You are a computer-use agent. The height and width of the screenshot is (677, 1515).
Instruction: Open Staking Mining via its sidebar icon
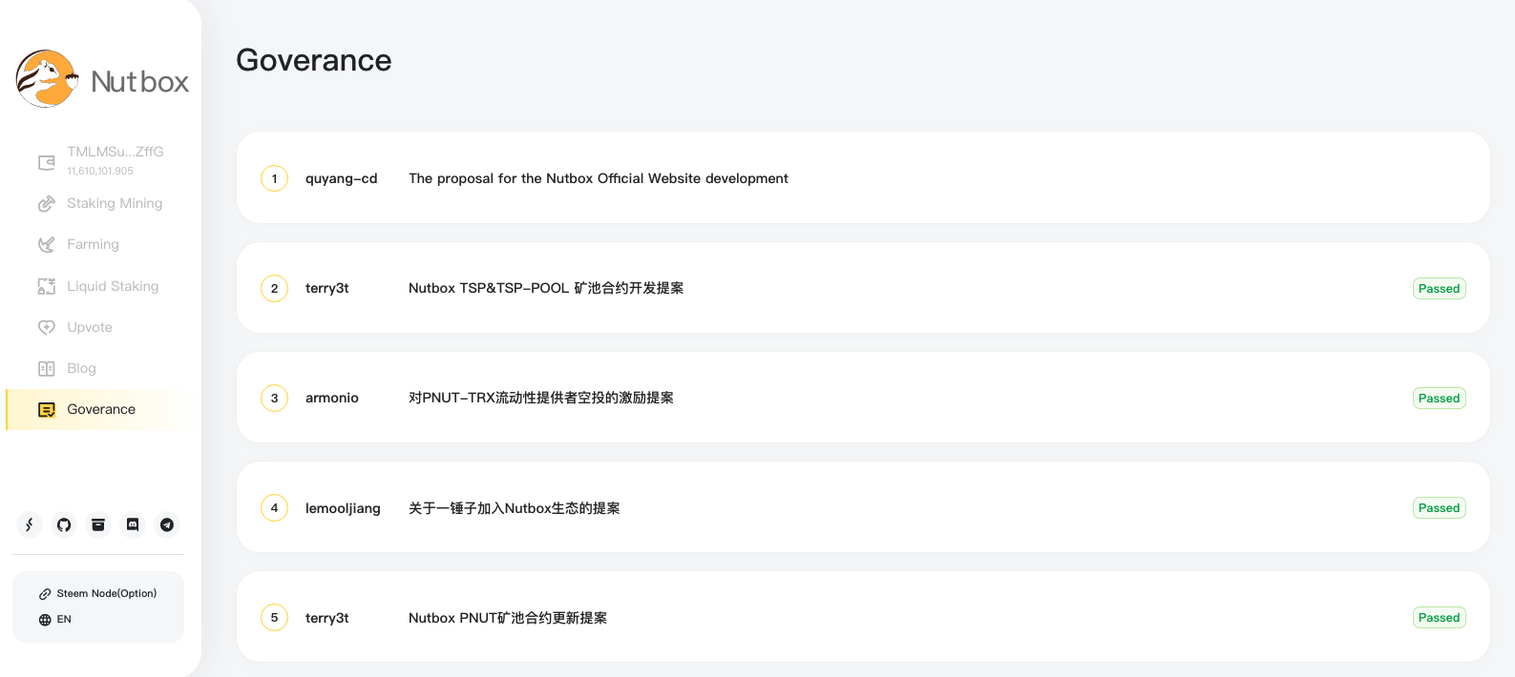point(46,204)
